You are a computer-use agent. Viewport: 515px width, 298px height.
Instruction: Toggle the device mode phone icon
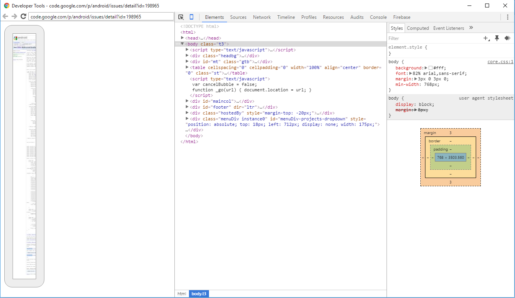point(192,17)
